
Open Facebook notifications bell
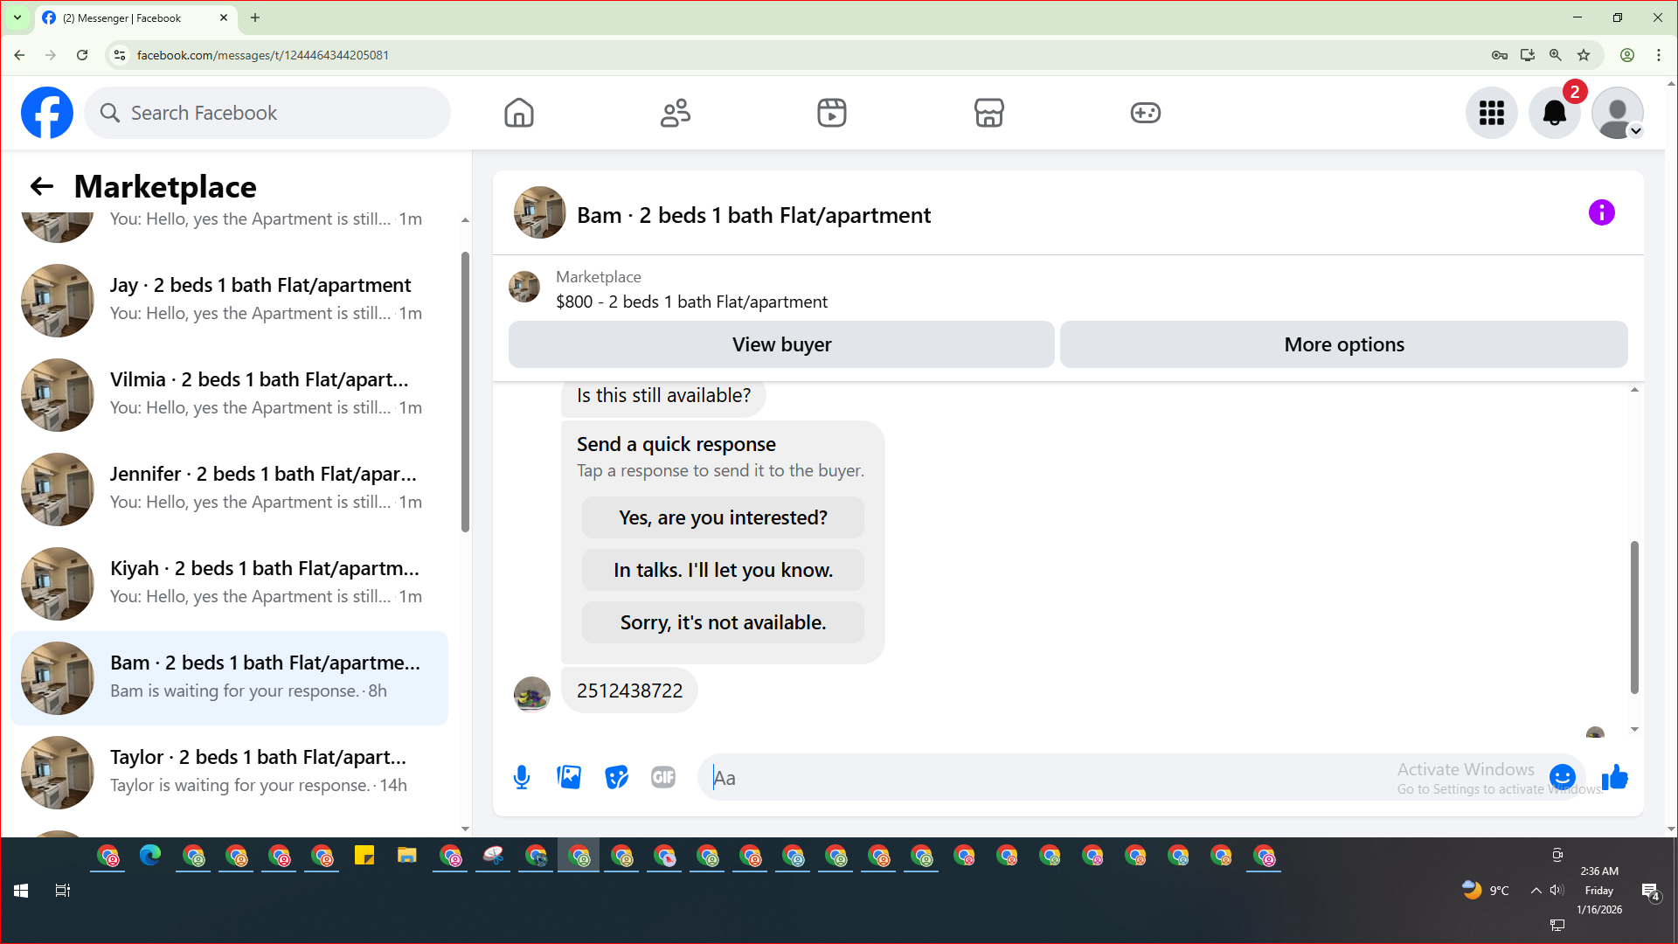coord(1554,113)
